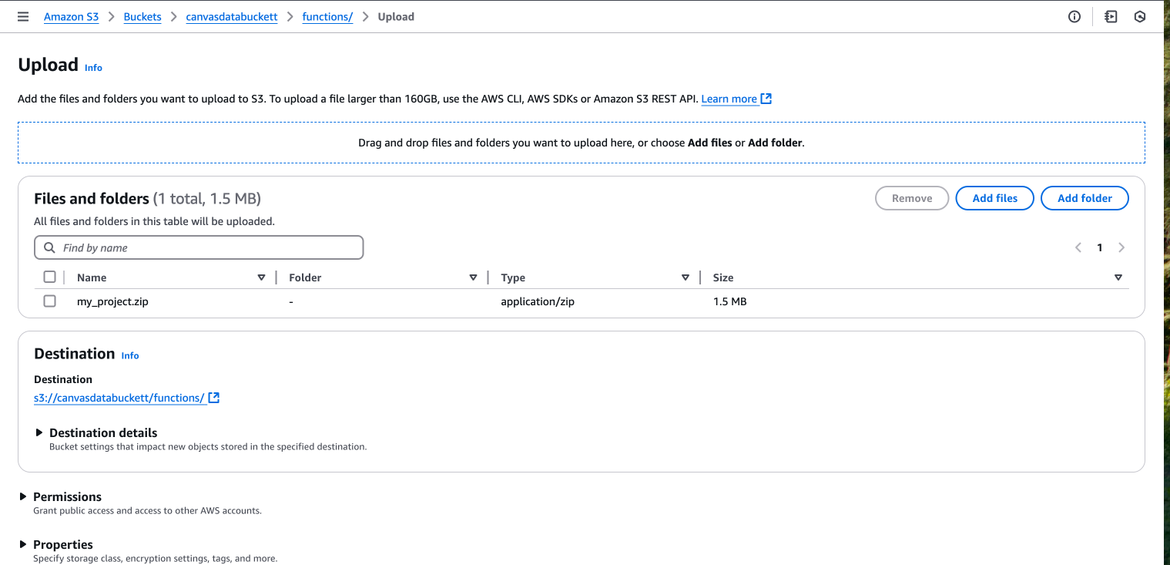Click the Add files button

click(x=994, y=198)
